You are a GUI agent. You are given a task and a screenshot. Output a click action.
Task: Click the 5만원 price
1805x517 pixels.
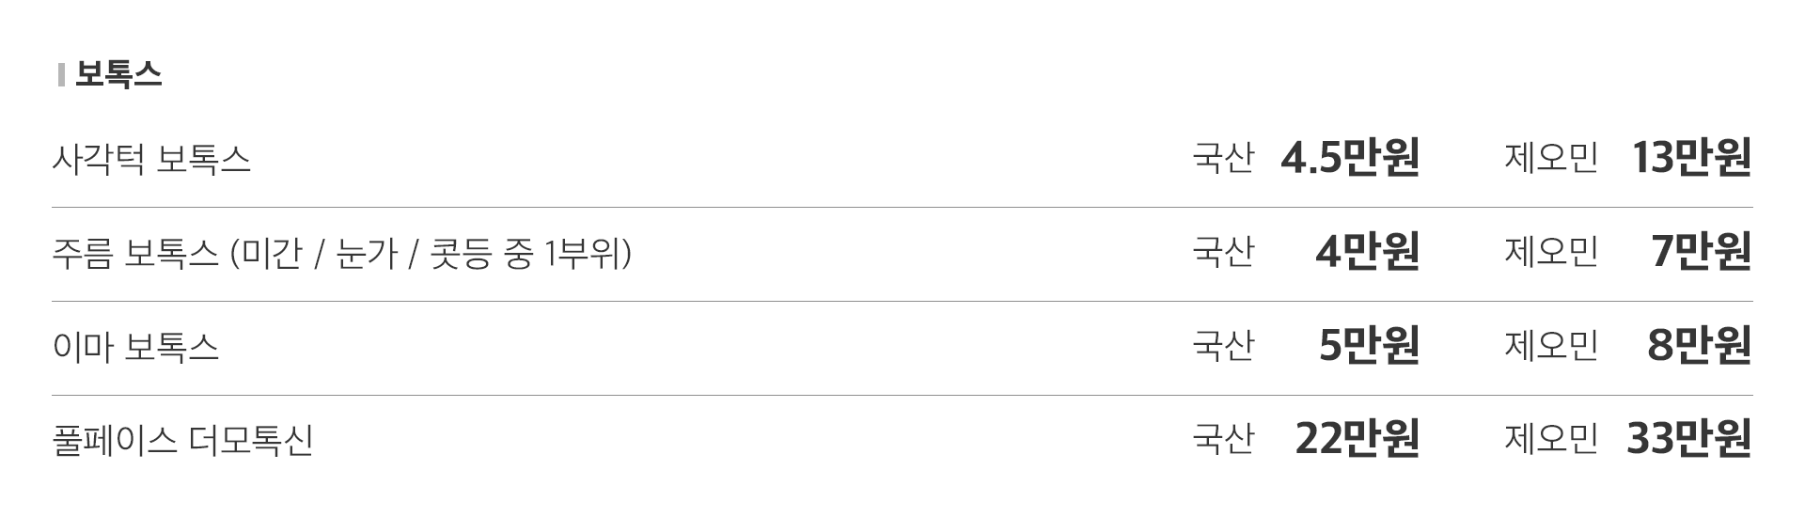pos(1369,345)
